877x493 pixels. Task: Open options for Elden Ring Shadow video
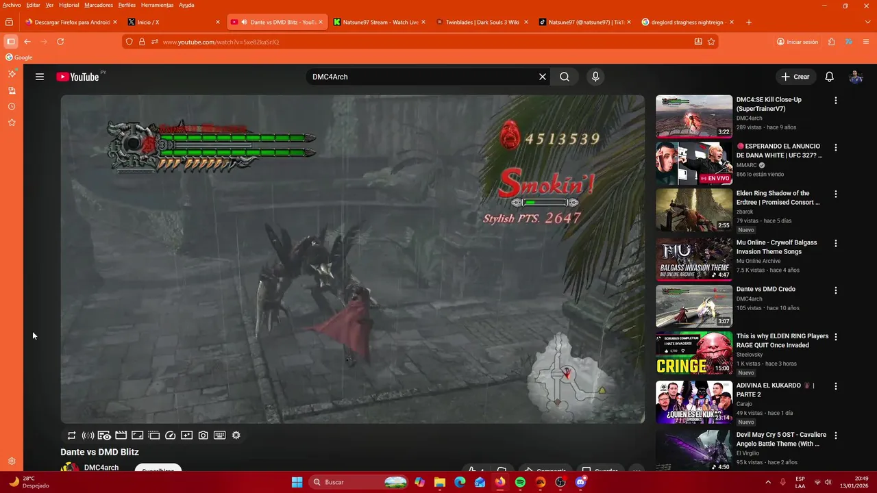click(x=835, y=194)
